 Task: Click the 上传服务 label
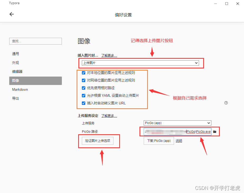click(88, 123)
